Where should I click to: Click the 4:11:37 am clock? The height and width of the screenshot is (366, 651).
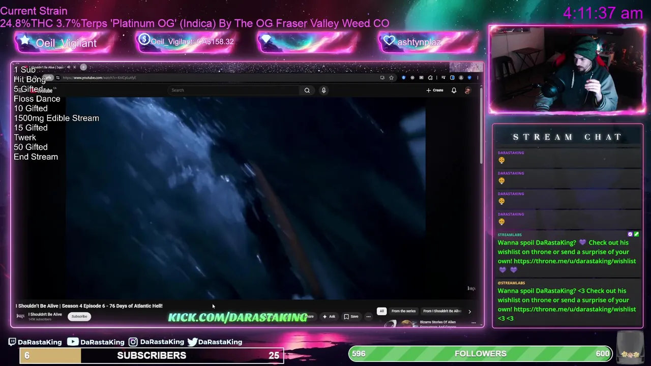pyautogui.click(x=603, y=13)
